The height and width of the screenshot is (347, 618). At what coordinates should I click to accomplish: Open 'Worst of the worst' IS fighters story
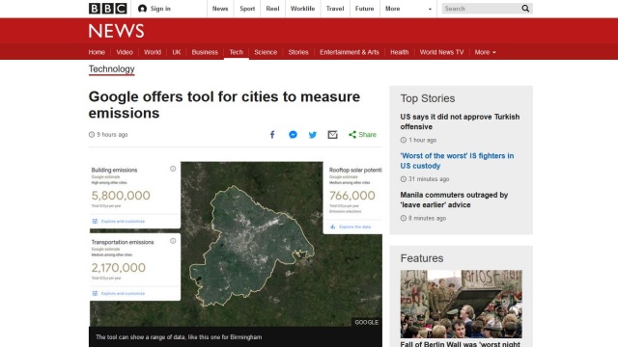pos(457,161)
